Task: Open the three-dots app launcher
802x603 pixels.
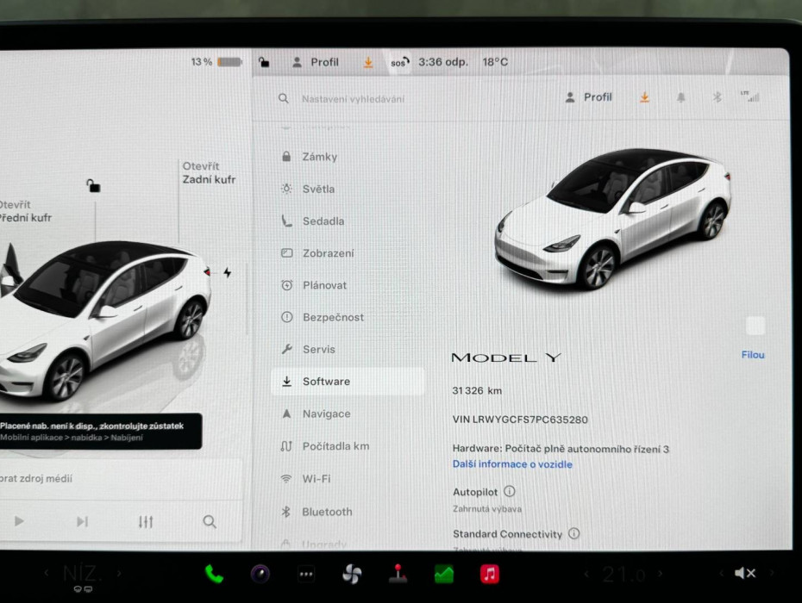Action: (x=306, y=575)
